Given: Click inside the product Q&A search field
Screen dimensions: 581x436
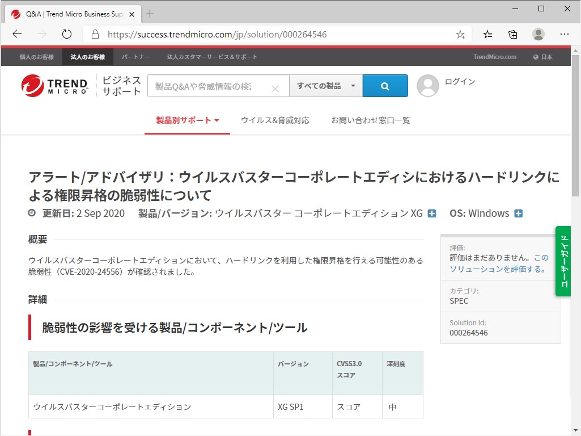Looking at the screenshot, I should click(210, 86).
